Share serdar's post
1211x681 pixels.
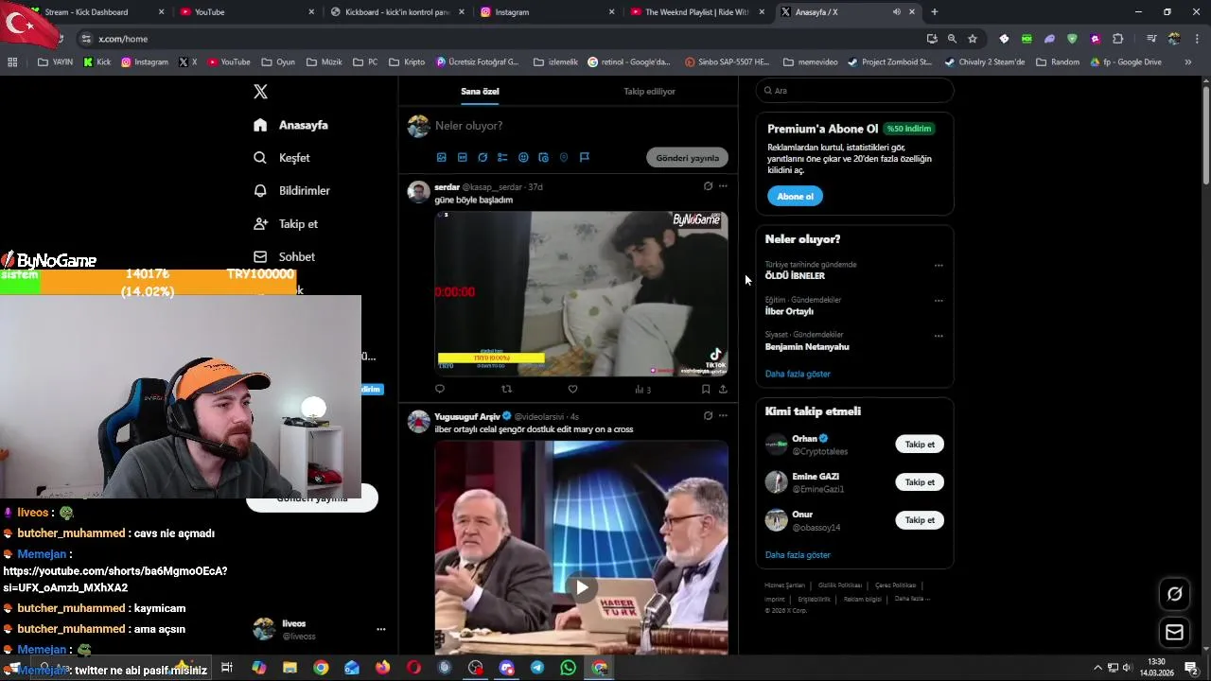(x=723, y=389)
